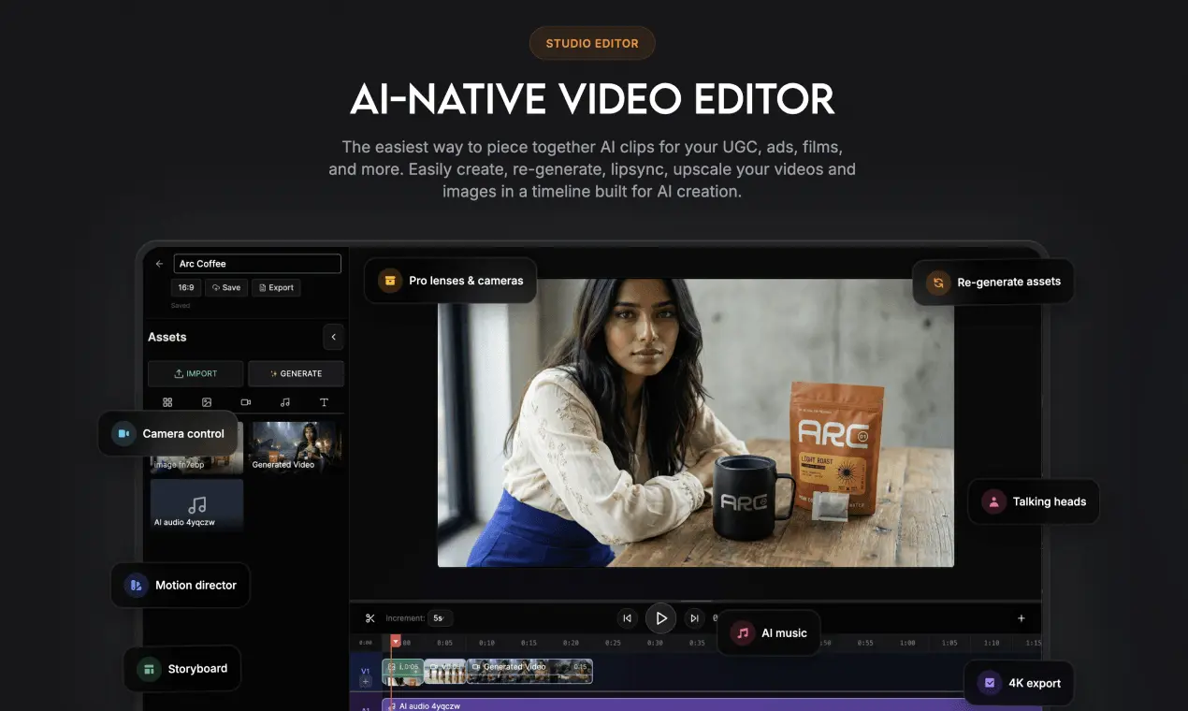
Task: Click the Camera control badge icon
Action: pos(123,433)
